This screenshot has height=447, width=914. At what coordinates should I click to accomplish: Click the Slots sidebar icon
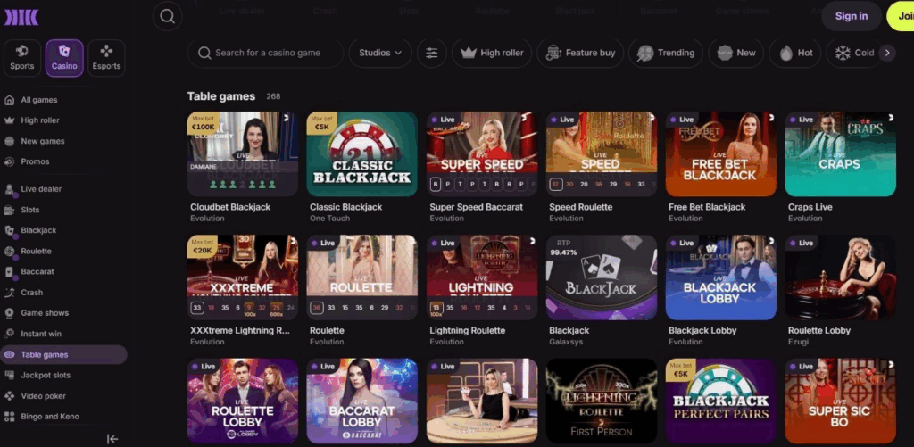(x=9, y=210)
